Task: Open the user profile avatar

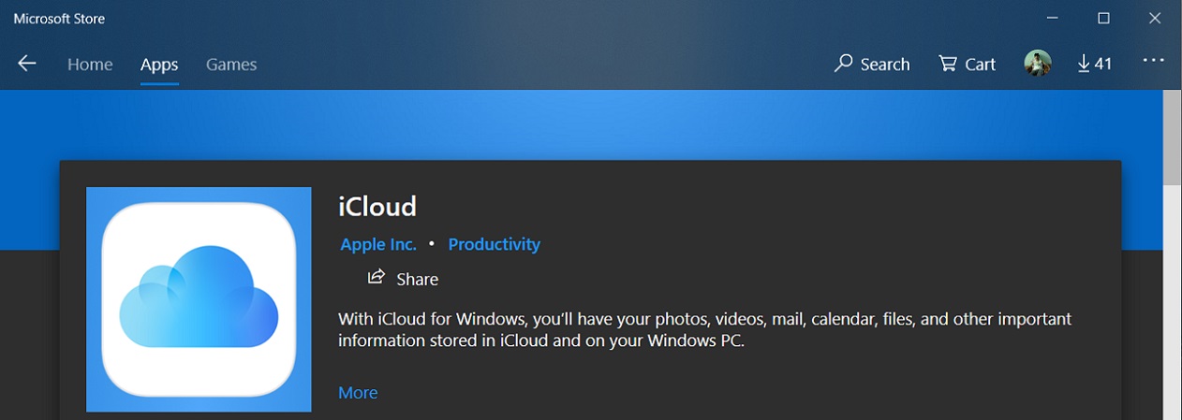Action: 1038,64
